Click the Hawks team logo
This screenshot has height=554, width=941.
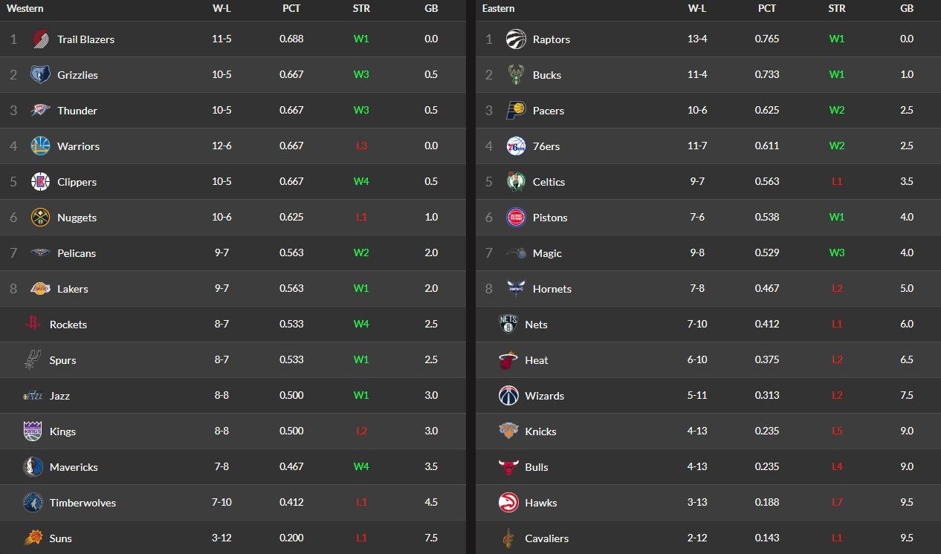[508, 503]
